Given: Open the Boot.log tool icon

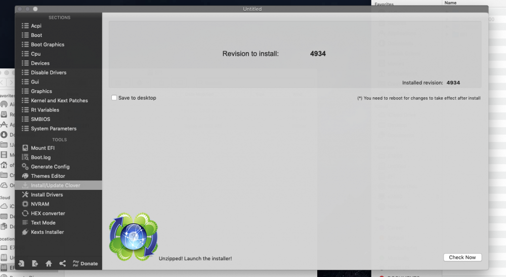Looking at the screenshot, I should coord(25,157).
